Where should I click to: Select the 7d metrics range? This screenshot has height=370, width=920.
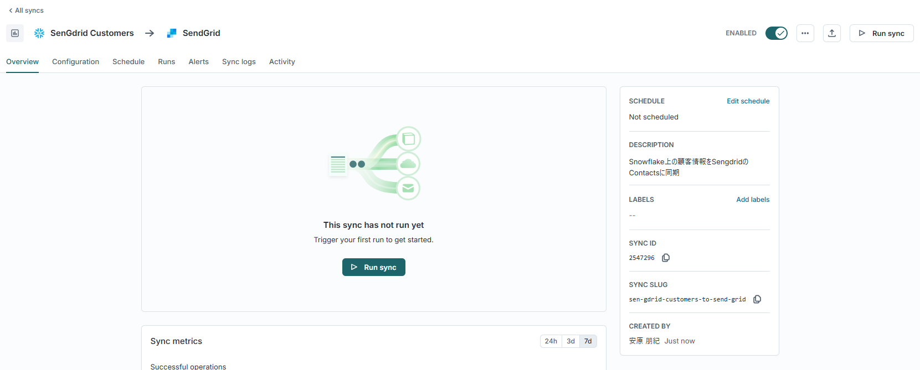588,341
